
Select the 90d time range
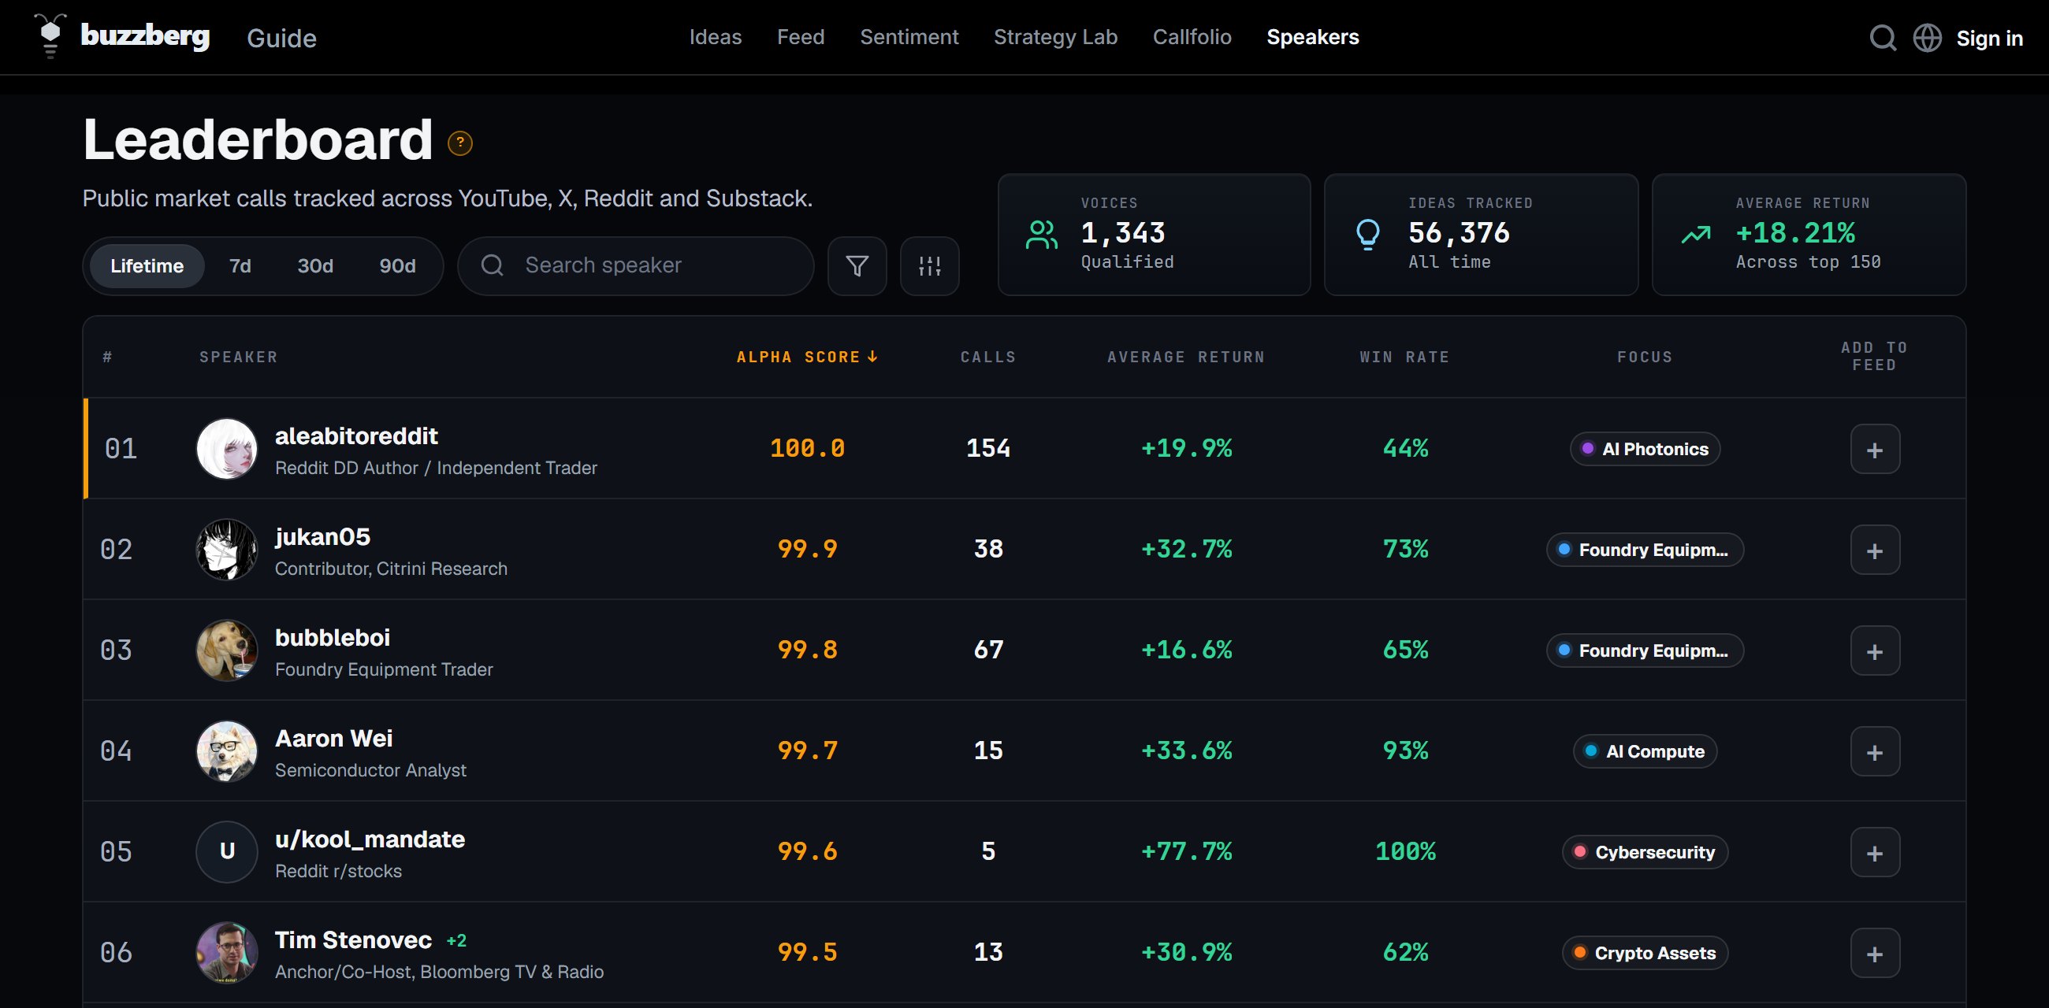point(397,265)
